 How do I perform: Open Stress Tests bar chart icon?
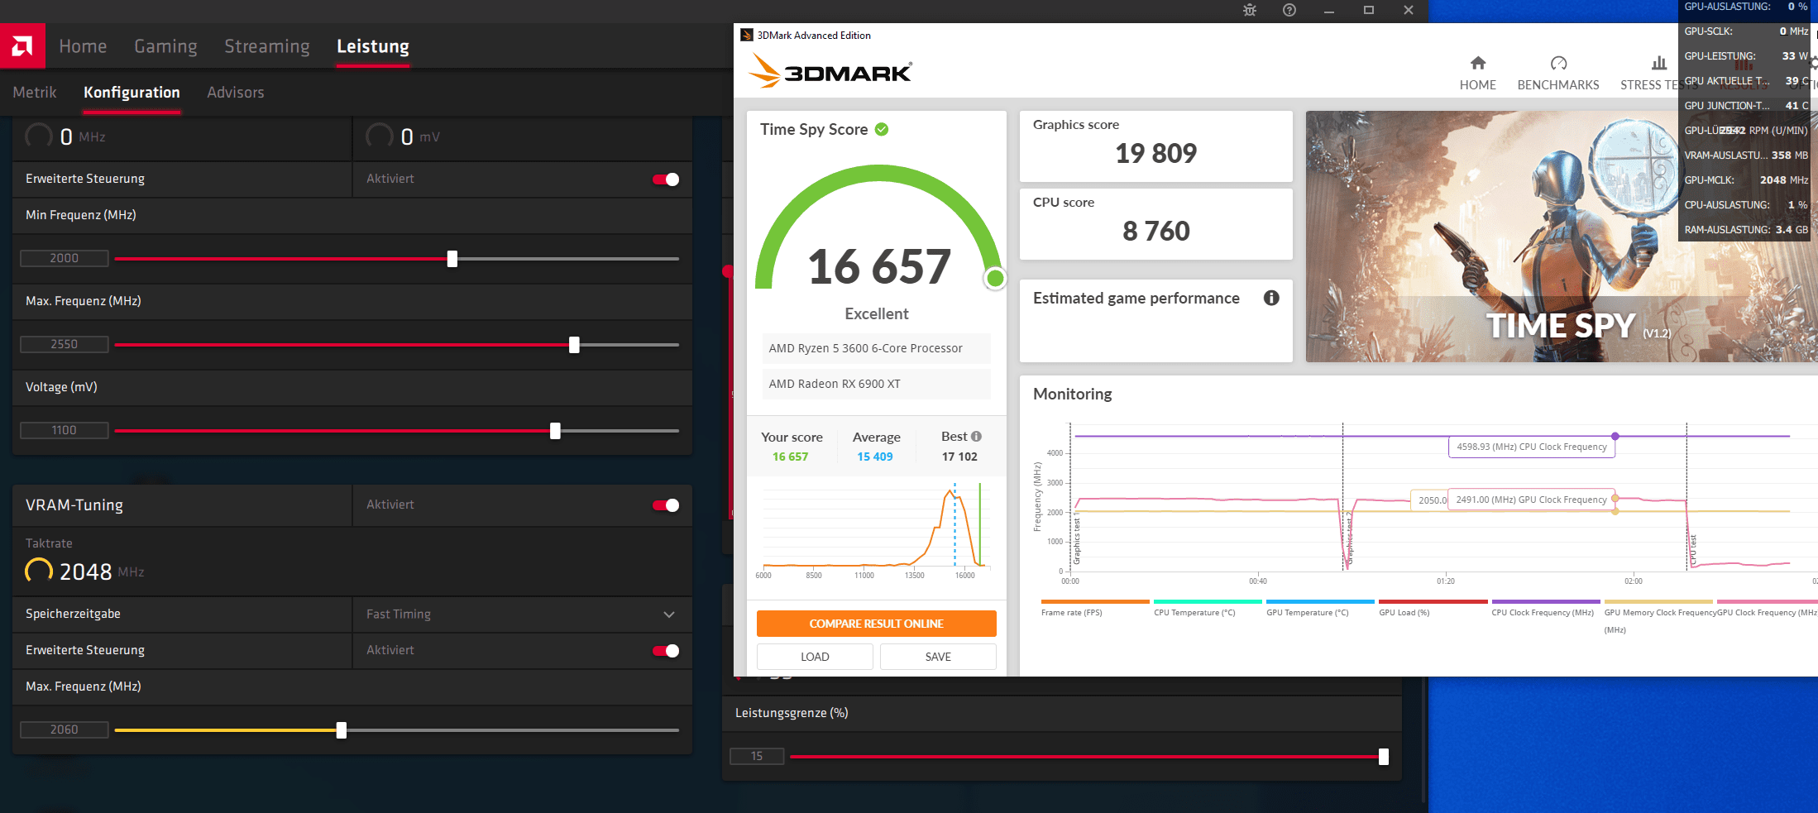[1659, 63]
